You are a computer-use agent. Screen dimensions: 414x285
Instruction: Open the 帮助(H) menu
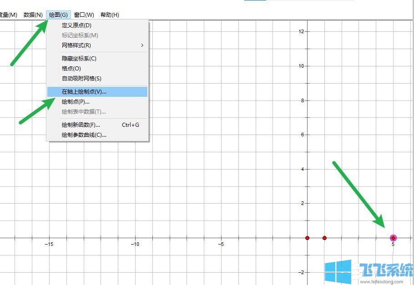click(x=109, y=14)
